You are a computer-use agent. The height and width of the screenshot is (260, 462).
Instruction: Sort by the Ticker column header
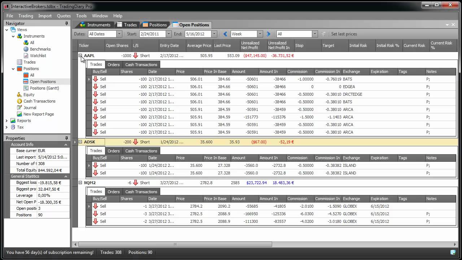pyautogui.click(x=91, y=45)
